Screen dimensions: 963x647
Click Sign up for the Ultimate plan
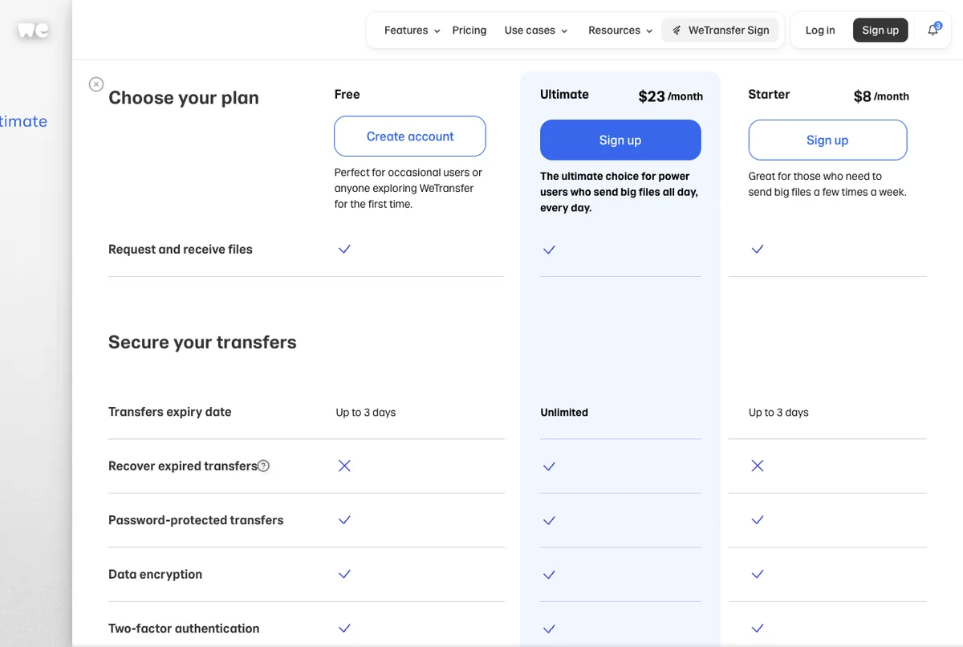pos(620,140)
